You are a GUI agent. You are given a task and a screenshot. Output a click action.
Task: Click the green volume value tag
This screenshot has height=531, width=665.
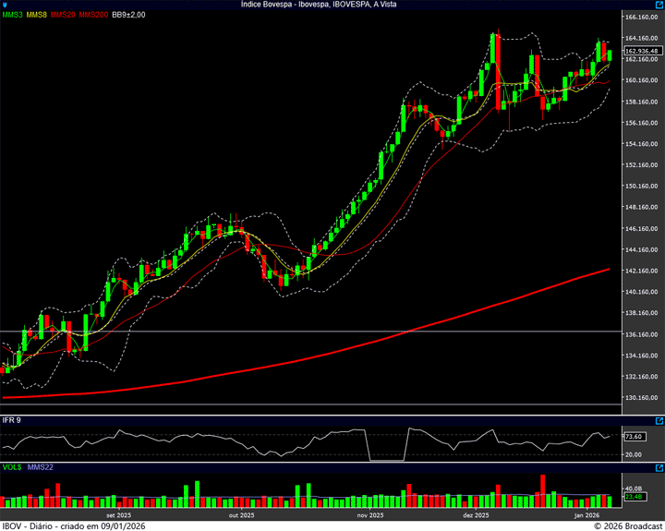(634, 497)
